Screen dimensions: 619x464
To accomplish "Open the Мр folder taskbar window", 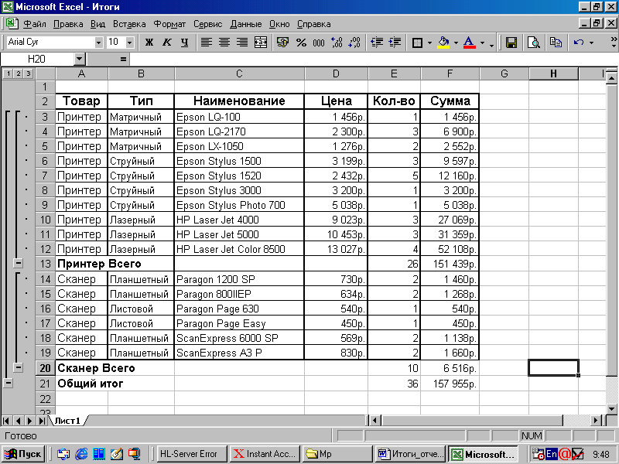I will [337, 454].
